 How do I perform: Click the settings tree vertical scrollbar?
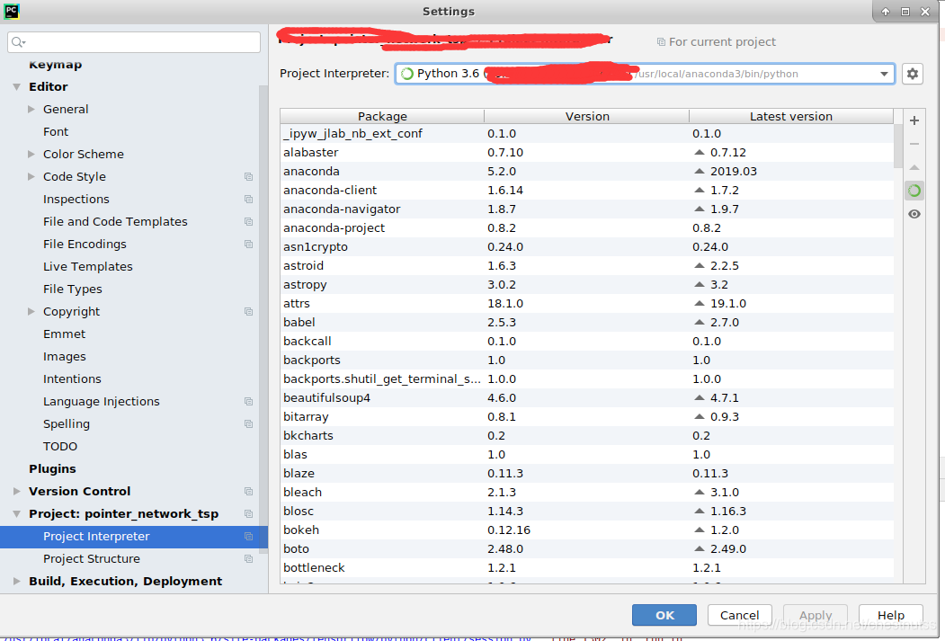point(263,318)
